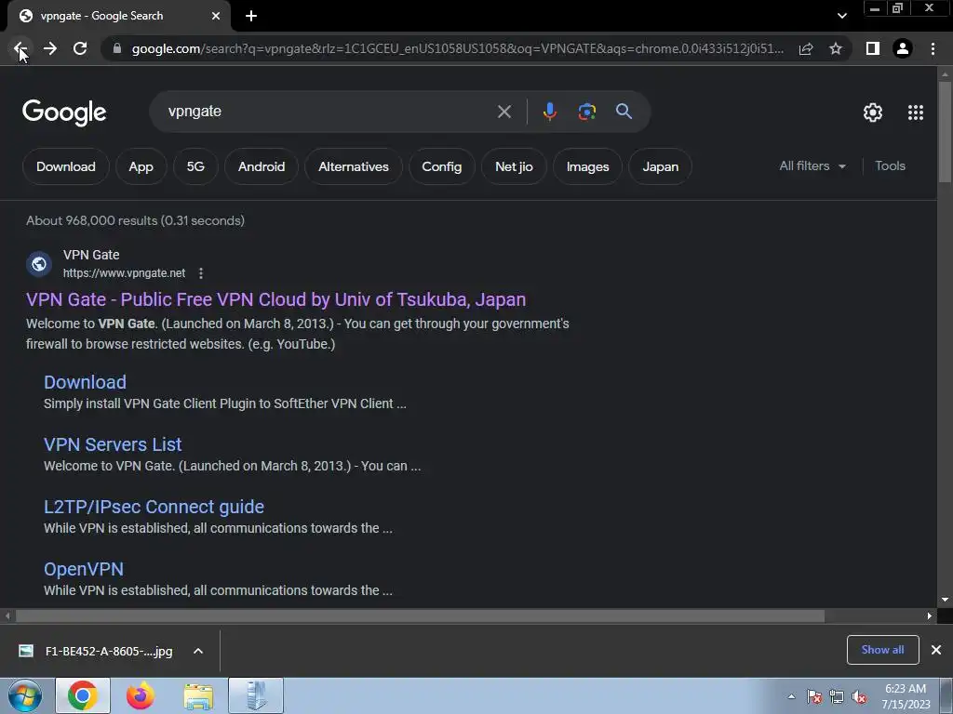Screen dimensions: 953x714
Task: Open the Chrome side panel icon
Action: click(873, 48)
